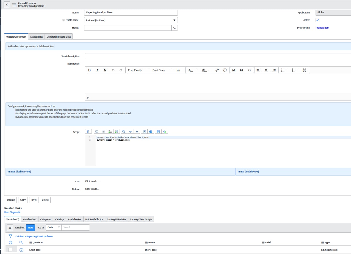The image size is (351, 254).
Task: Toggle the script syntax editor
Action: tap(89, 132)
